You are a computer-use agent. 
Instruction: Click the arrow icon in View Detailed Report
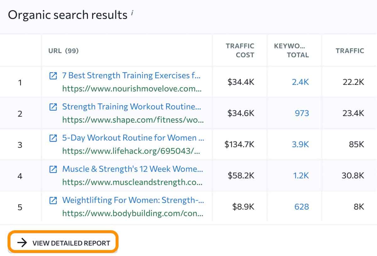[x=22, y=242]
